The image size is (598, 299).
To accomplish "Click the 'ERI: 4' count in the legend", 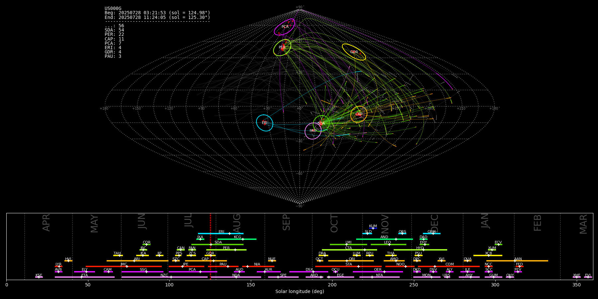I will point(113,48).
